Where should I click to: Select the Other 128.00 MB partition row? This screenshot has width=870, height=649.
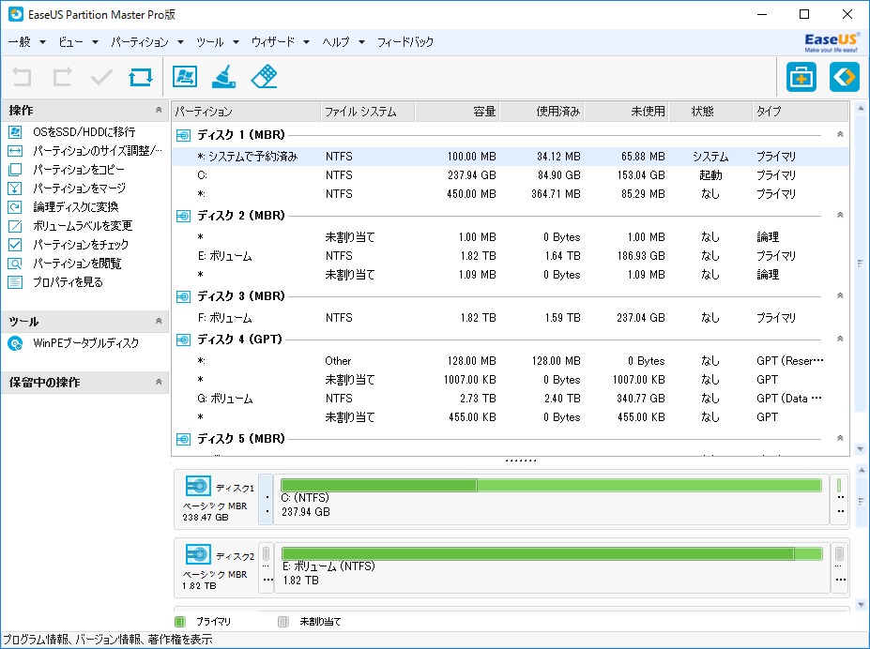pos(510,361)
